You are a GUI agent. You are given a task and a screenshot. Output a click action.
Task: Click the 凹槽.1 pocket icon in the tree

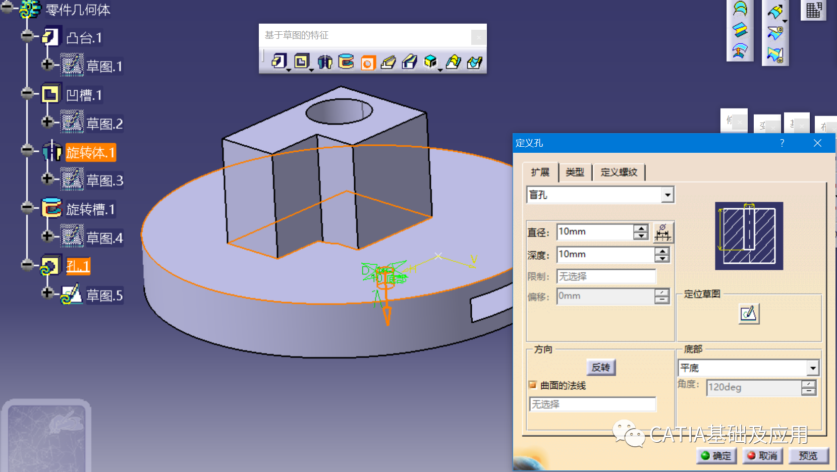pos(51,94)
